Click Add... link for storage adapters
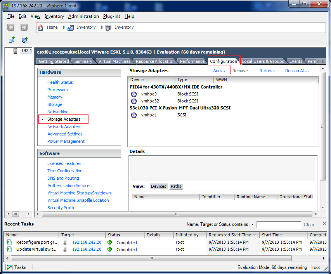The height and width of the screenshot is (274, 331). (x=219, y=71)
